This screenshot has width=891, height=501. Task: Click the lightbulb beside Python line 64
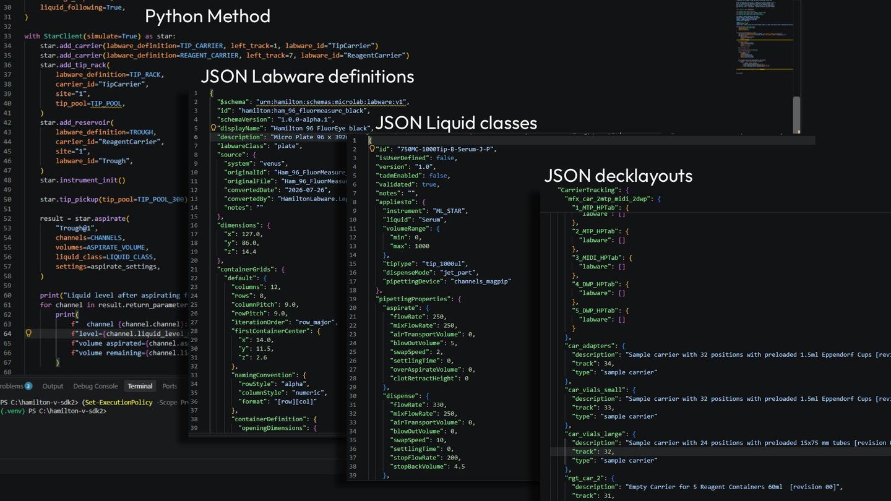pos(28,333)
